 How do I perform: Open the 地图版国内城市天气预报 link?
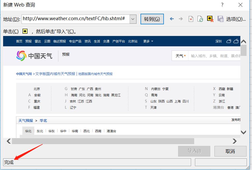(x=96, y=74)
